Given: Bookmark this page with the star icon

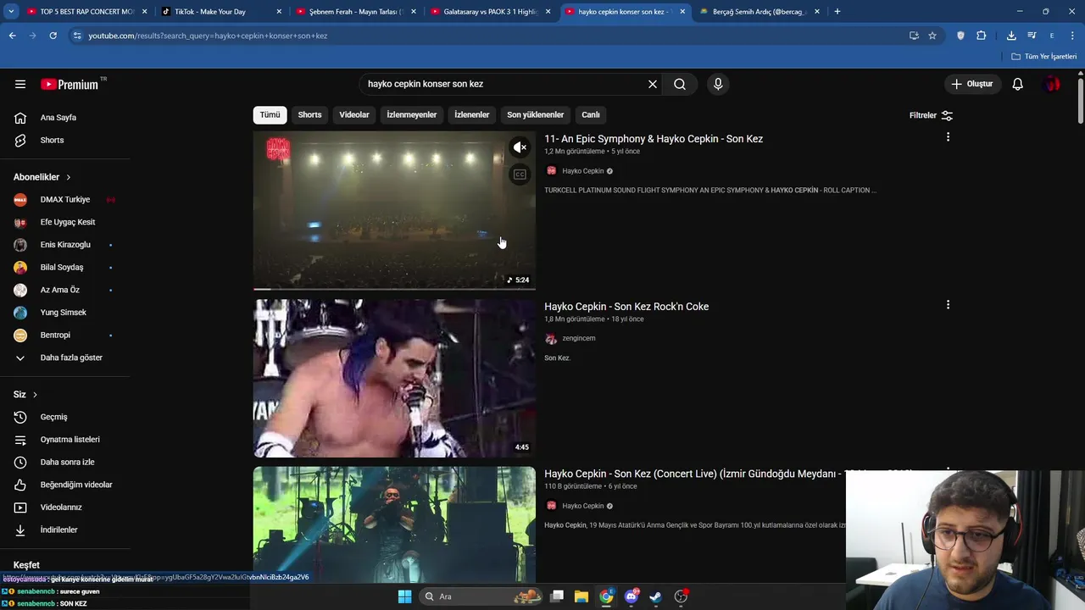Looking at the screenshot, I should coord(932,36).
